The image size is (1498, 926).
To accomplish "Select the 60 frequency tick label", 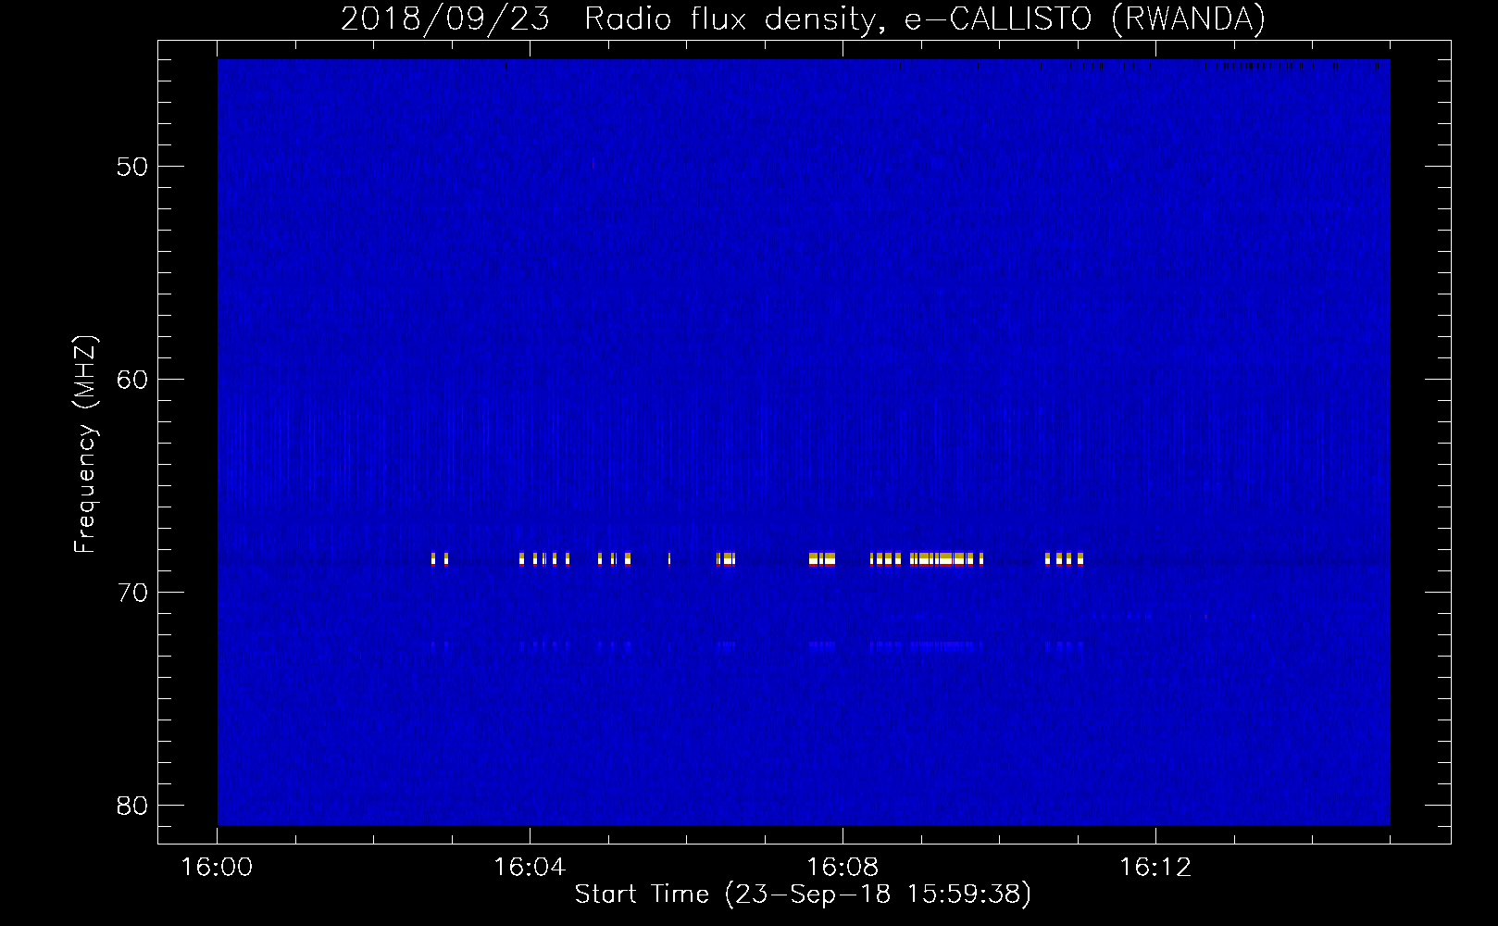I will pyautogui.click(x=132, y=380).
